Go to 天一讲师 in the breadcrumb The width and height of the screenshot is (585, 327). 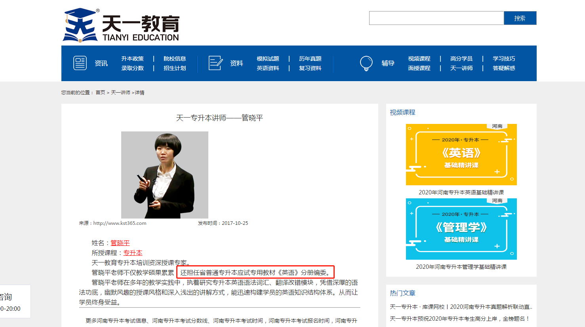(120, 93)
